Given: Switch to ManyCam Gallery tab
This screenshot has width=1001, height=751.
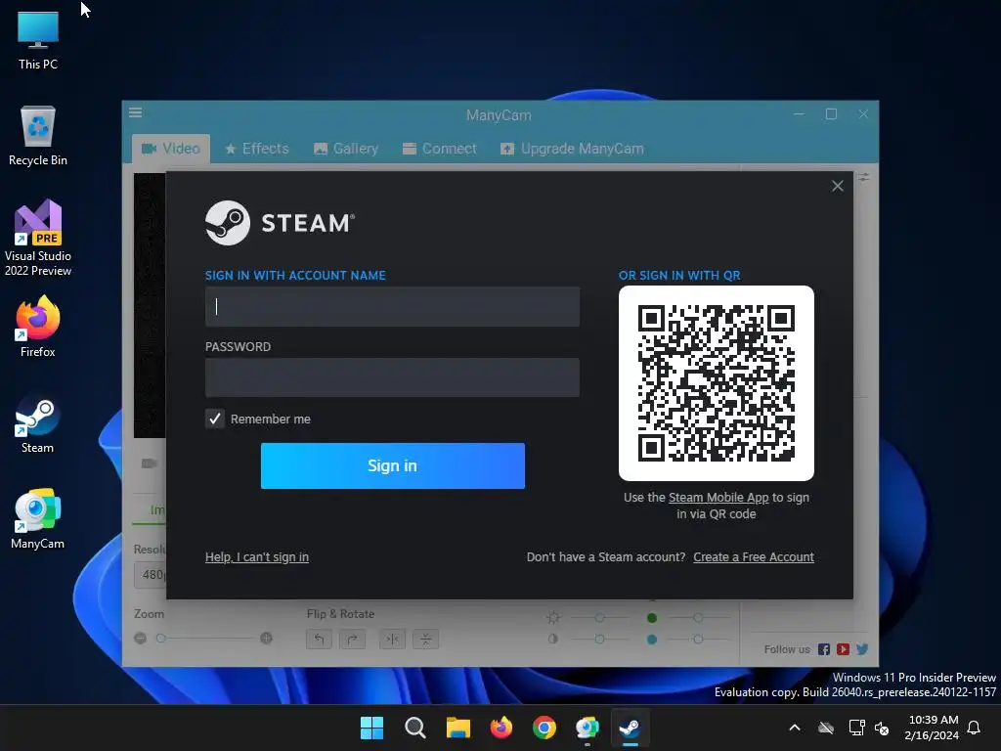Looking at the screenshot, I should [x=346, y=149].
